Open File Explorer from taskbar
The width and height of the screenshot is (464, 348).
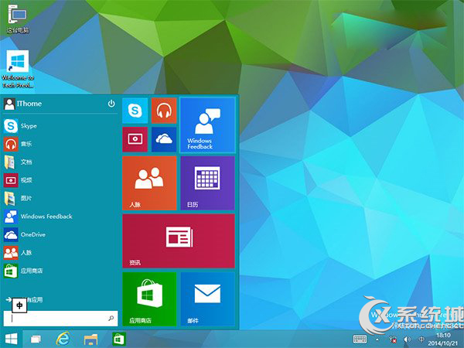coord(90,339)
